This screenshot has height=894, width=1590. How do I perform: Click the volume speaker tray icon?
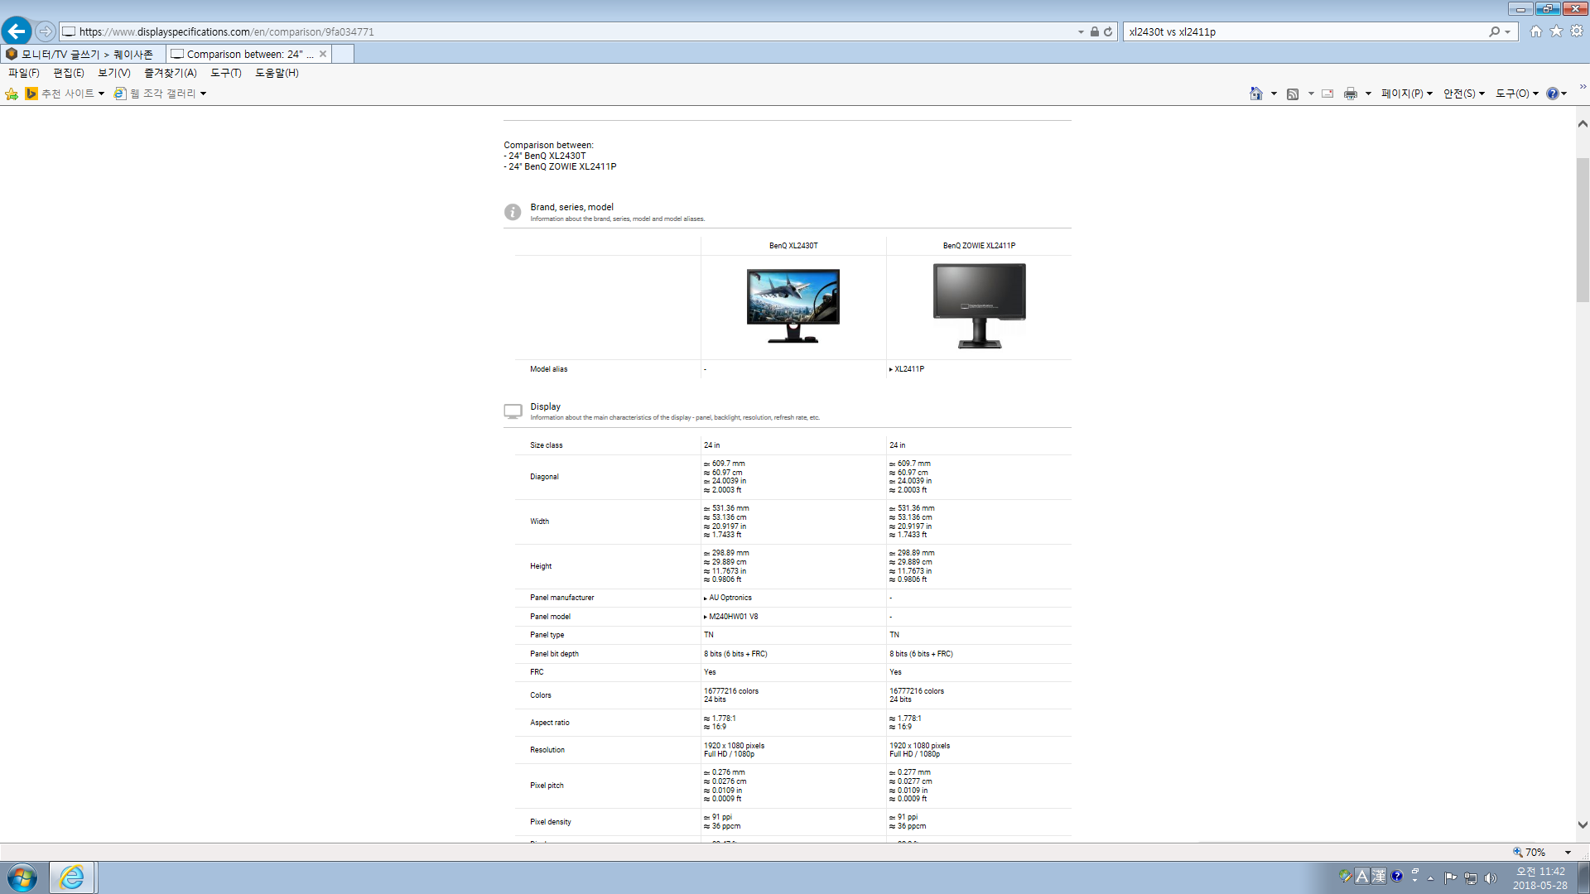pos(1491,878)
